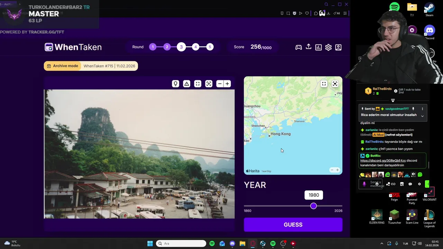Select round 2 indicator
The width and height of the screenshot is (443, 249).
tap(167, 47)
